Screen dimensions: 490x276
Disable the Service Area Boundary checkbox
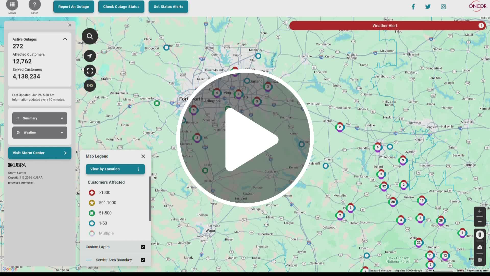143,260
